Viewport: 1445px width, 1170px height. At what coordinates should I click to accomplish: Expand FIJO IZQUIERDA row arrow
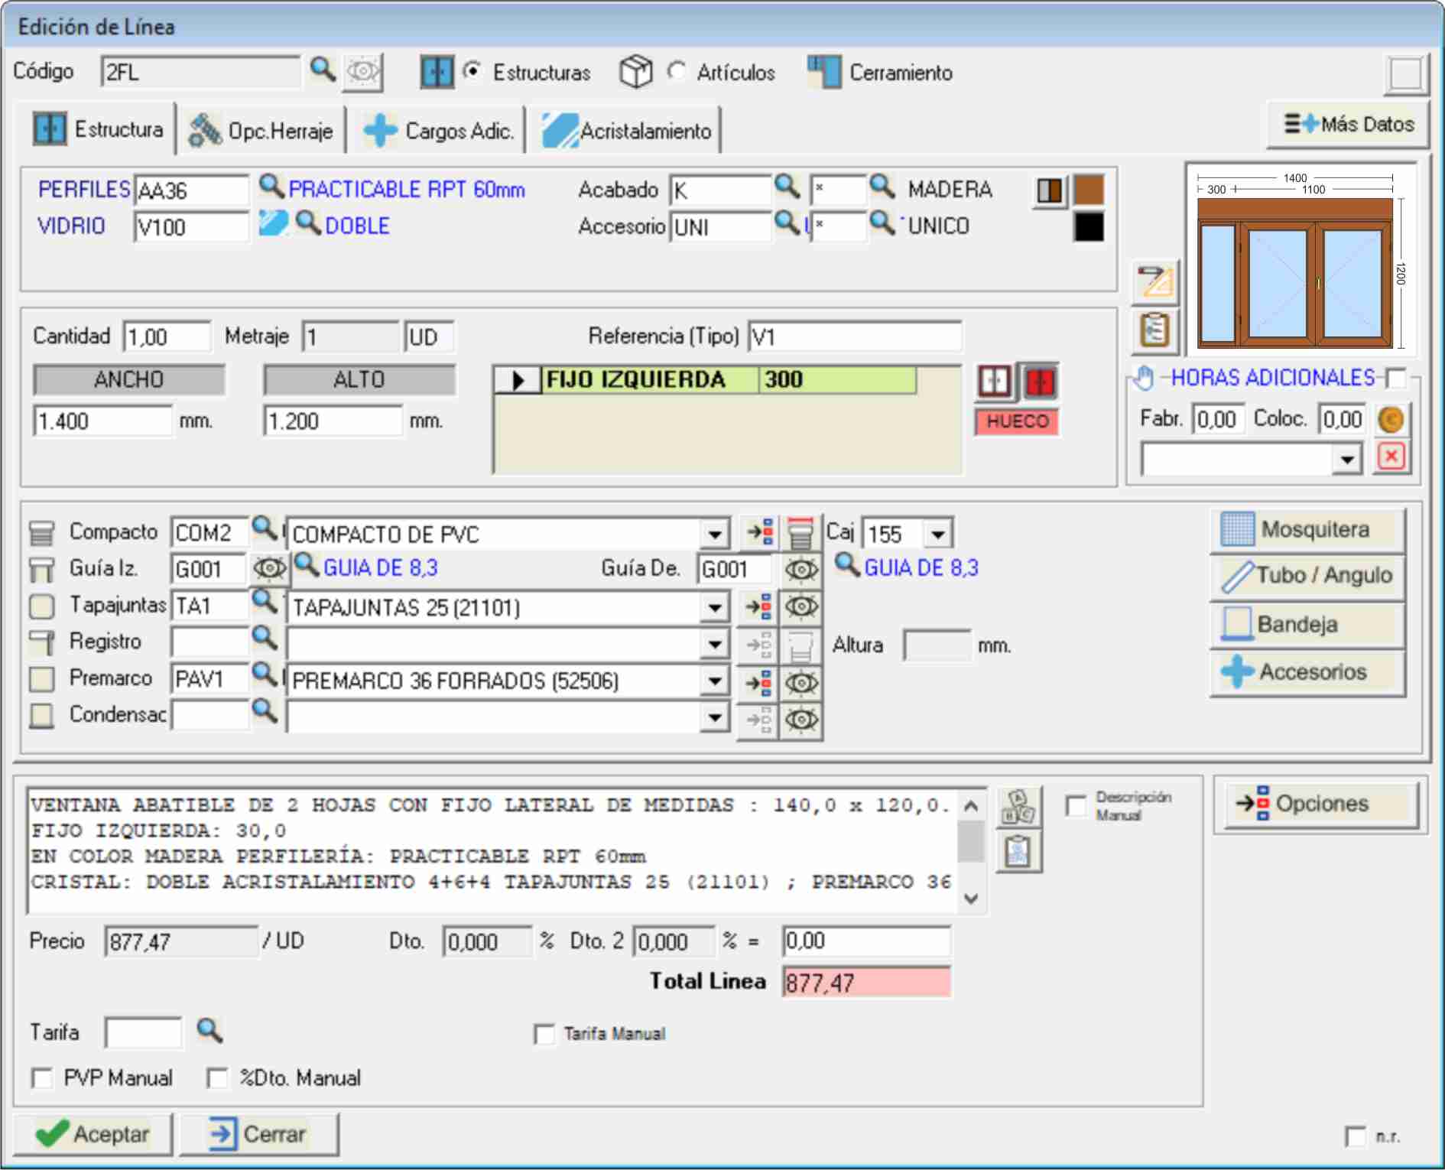518,380
